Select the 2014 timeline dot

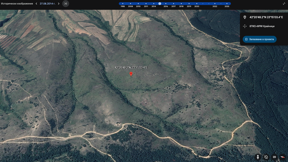(154, 4)
